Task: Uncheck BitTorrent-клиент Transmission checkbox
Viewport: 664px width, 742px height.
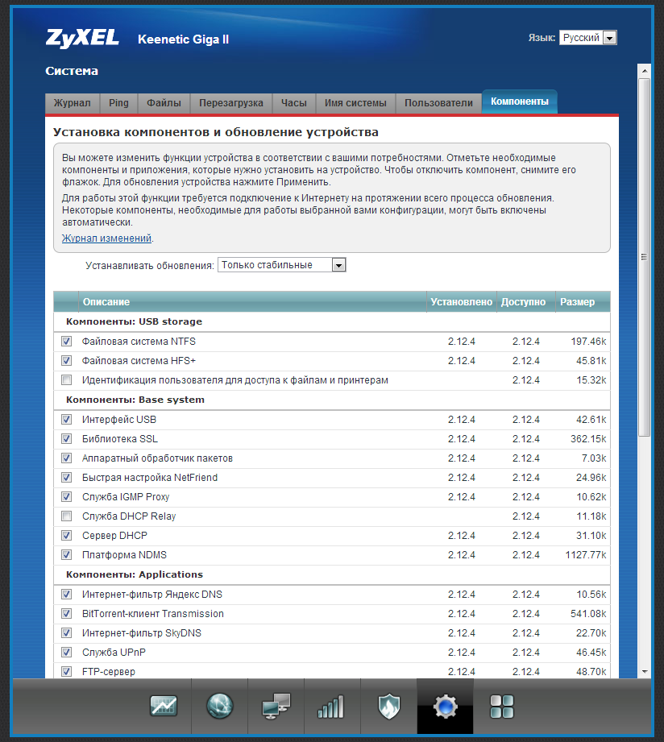Action: click(66, 613)
